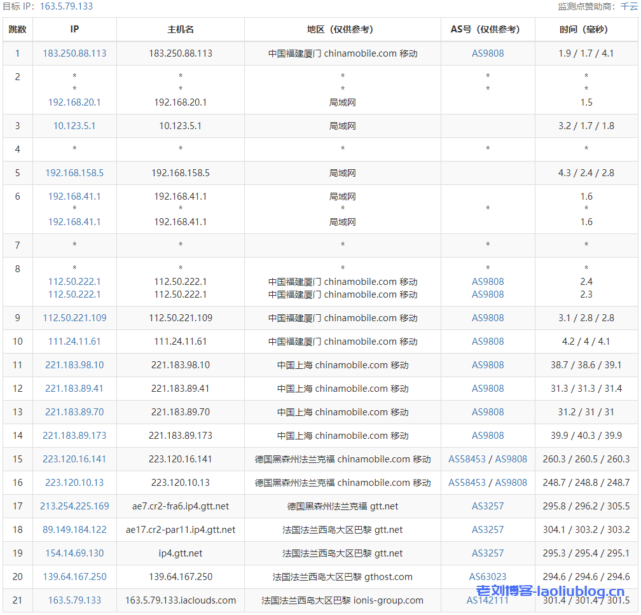Open IP link 139.64.167.250

tap(74, 577)
